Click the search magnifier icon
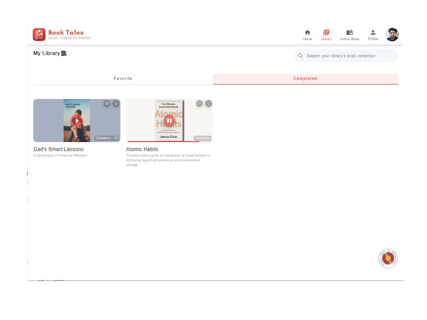Screen dimensions: 427x320 pos(300,56)
